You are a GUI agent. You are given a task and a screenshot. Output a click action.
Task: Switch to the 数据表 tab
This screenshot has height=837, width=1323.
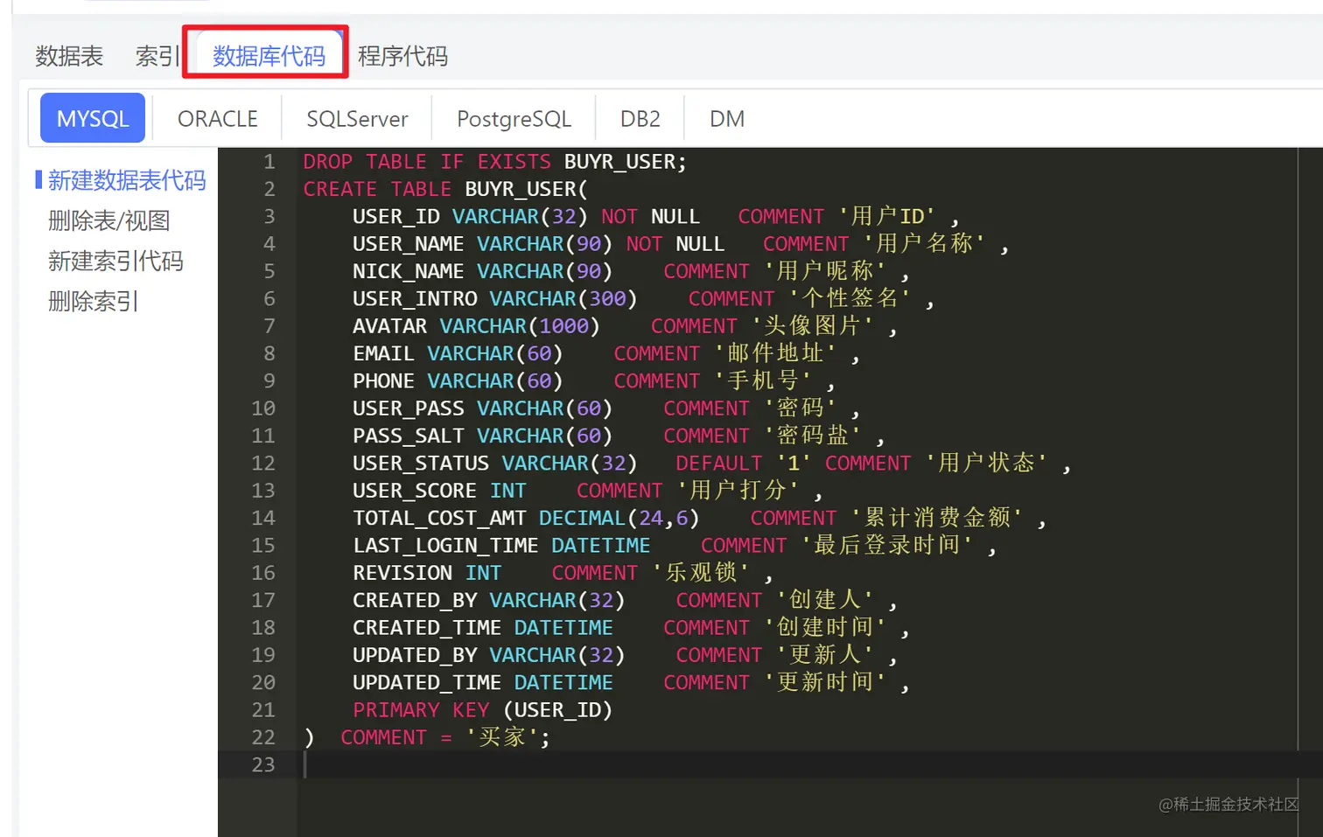point(69,56)
